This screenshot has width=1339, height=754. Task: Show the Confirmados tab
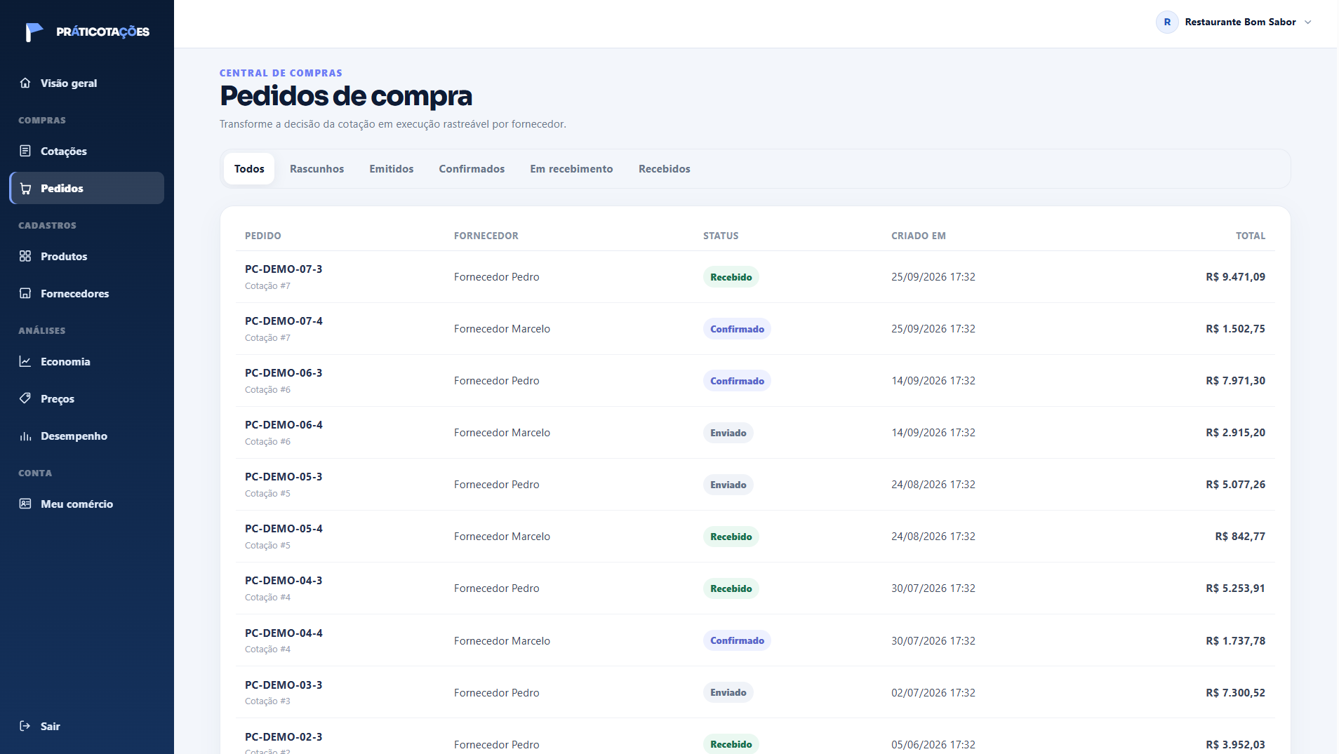point(472,169)
